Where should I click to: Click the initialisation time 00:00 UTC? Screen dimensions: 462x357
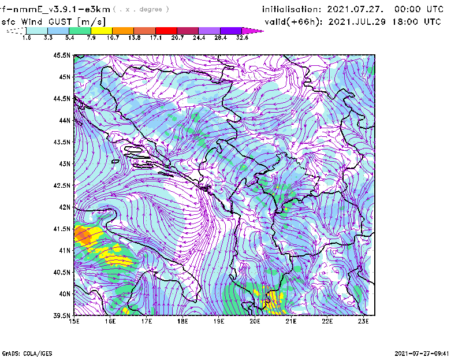pos(419,9)
